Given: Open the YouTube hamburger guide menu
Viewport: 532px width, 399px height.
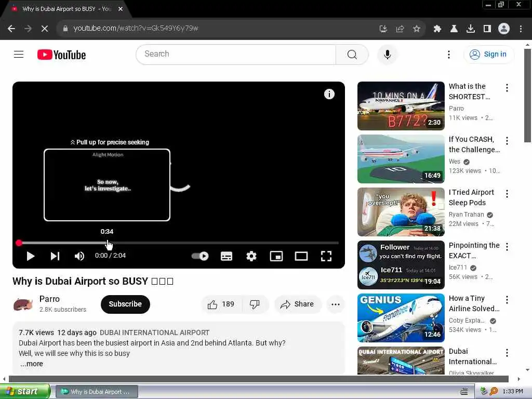Looking at the screenshot, I should click(19, 54).
